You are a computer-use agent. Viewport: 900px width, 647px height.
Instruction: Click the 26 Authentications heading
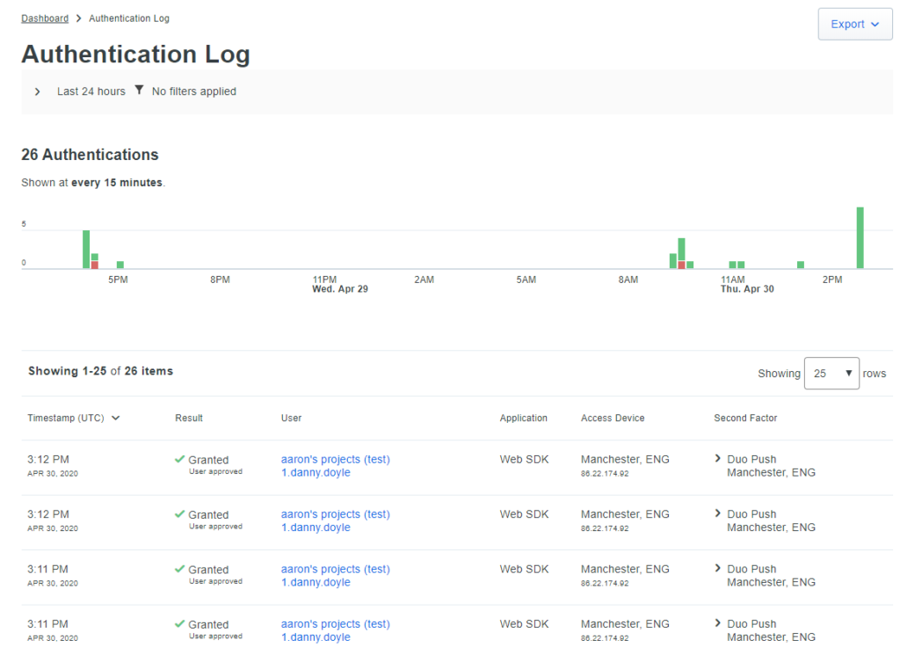tap(90, 155)
